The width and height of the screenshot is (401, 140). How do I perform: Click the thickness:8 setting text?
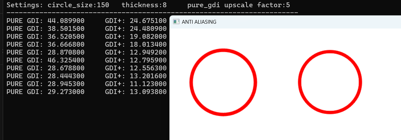(x=144, y=5)
